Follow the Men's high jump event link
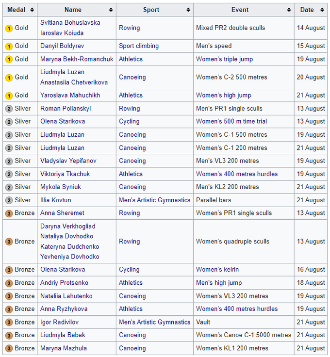The height and width of the screenshot is (357, 330). point(219,283)
